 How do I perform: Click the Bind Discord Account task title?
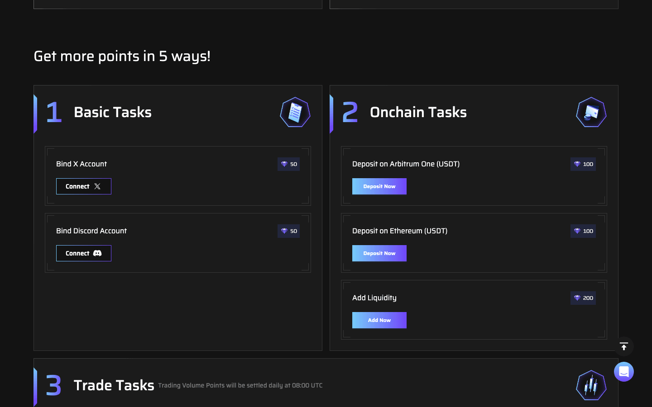click(x=91, y=231)
